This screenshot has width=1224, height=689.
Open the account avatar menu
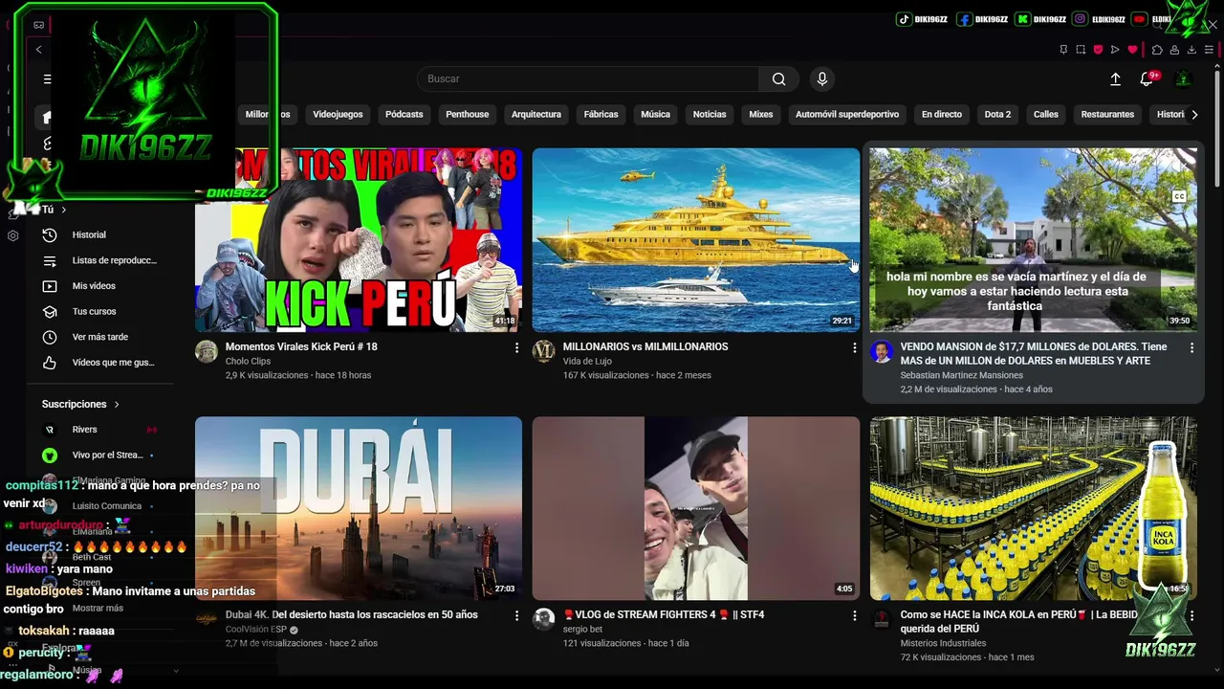tap(1184, 79)
